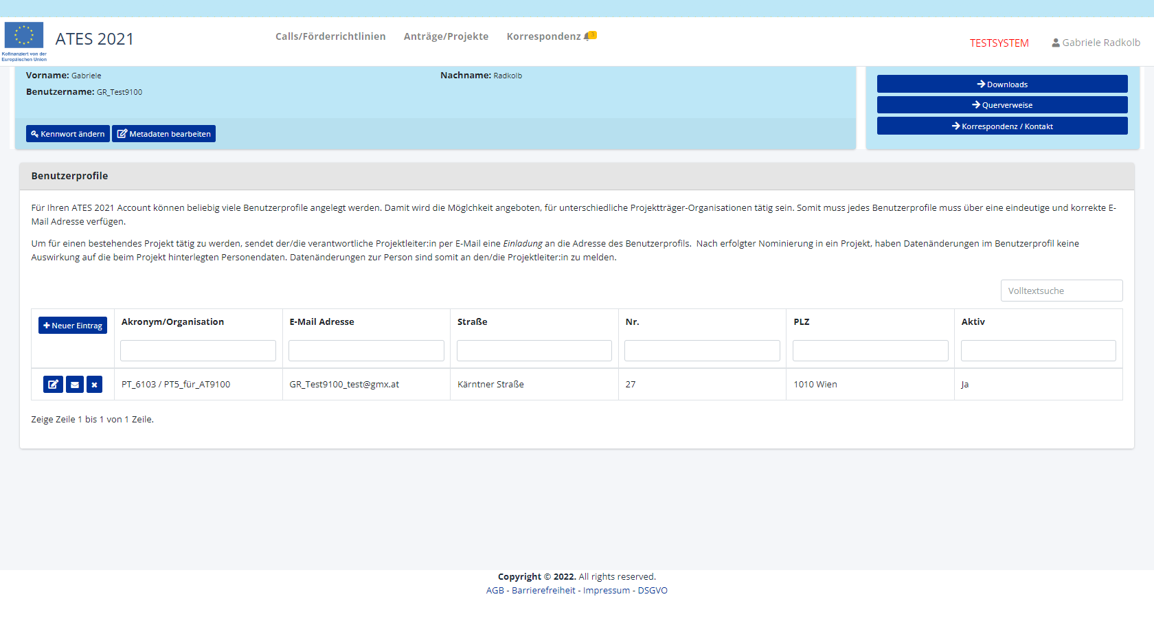
Task: Sort by Akronym/Organisation column header
Action: (x=172, y=321)
